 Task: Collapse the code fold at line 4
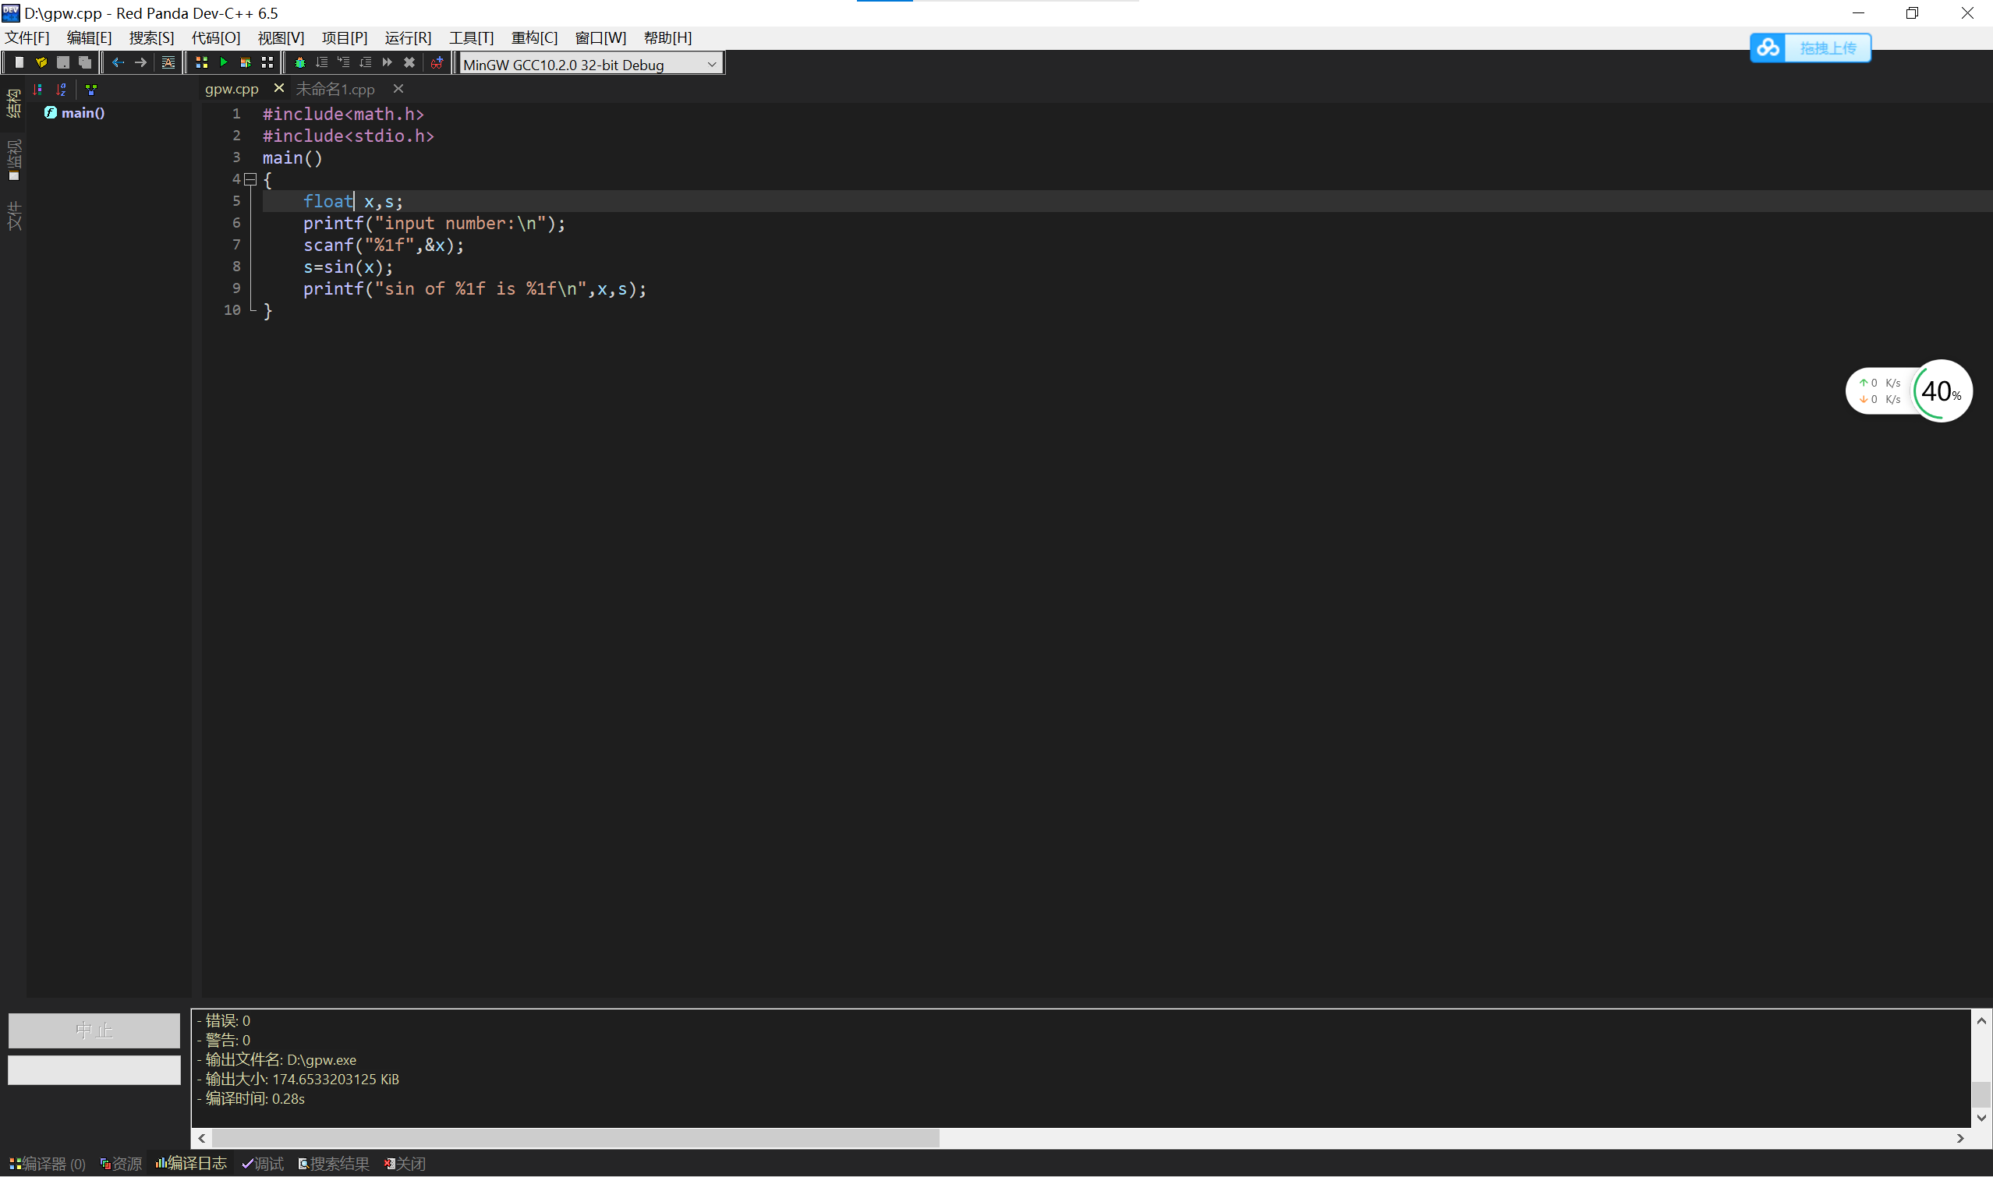(x=250, y=180)
